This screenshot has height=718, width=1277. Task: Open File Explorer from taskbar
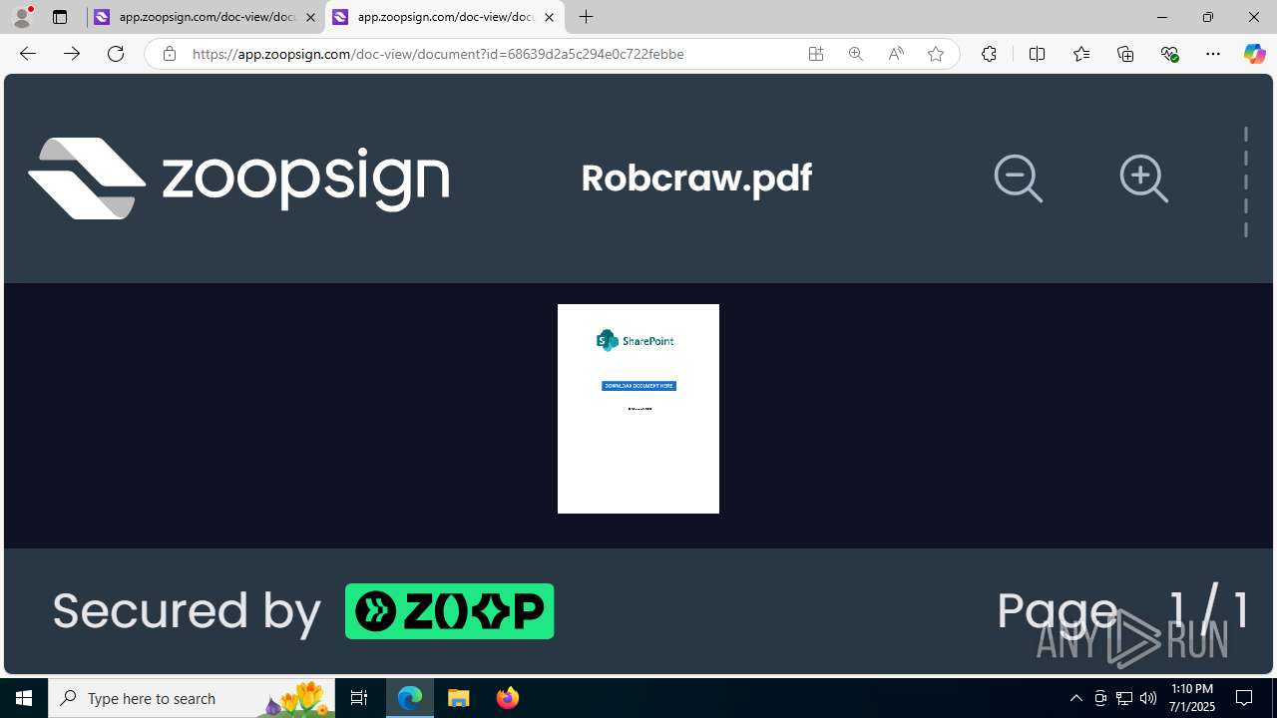pyautogui.click(x=459, y=698)
